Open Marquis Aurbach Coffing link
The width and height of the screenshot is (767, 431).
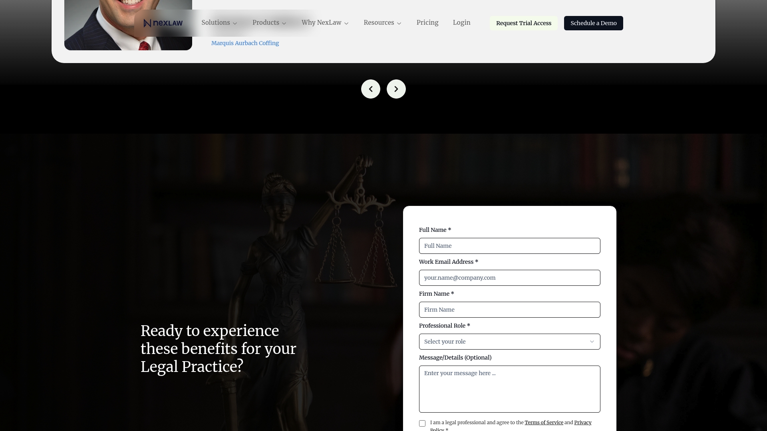tap(245, 43)
